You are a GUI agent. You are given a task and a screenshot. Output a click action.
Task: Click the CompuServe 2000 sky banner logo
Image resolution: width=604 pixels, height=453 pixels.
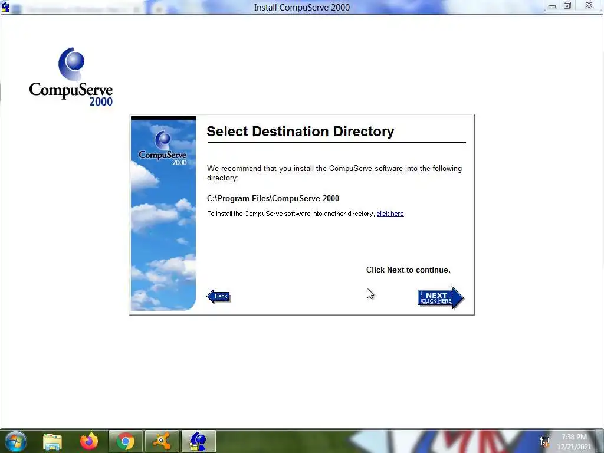tap(163, 148)
